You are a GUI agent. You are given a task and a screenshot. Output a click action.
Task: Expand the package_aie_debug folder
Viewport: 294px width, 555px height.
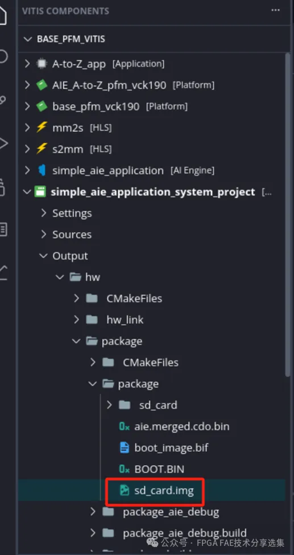coord(93,512)
